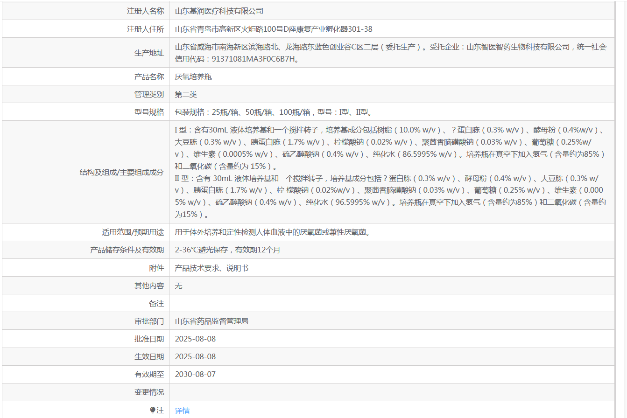Select the 生效日期 value 2025-08-08

[x=196, y=356]
